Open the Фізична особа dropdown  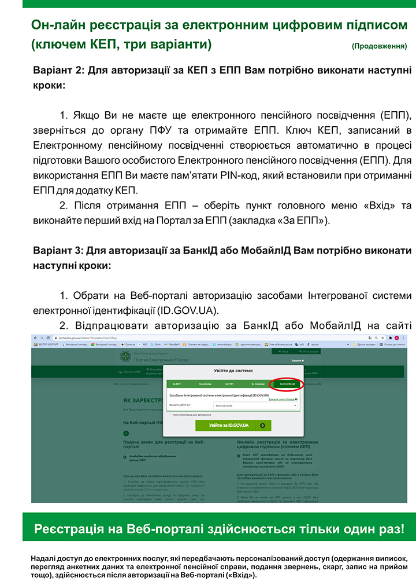click(x=255, y=405)
